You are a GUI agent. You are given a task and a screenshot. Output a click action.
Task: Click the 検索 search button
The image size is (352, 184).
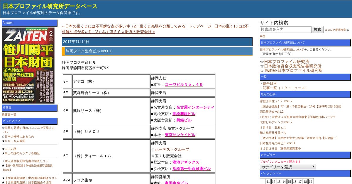tap(317, 29)
